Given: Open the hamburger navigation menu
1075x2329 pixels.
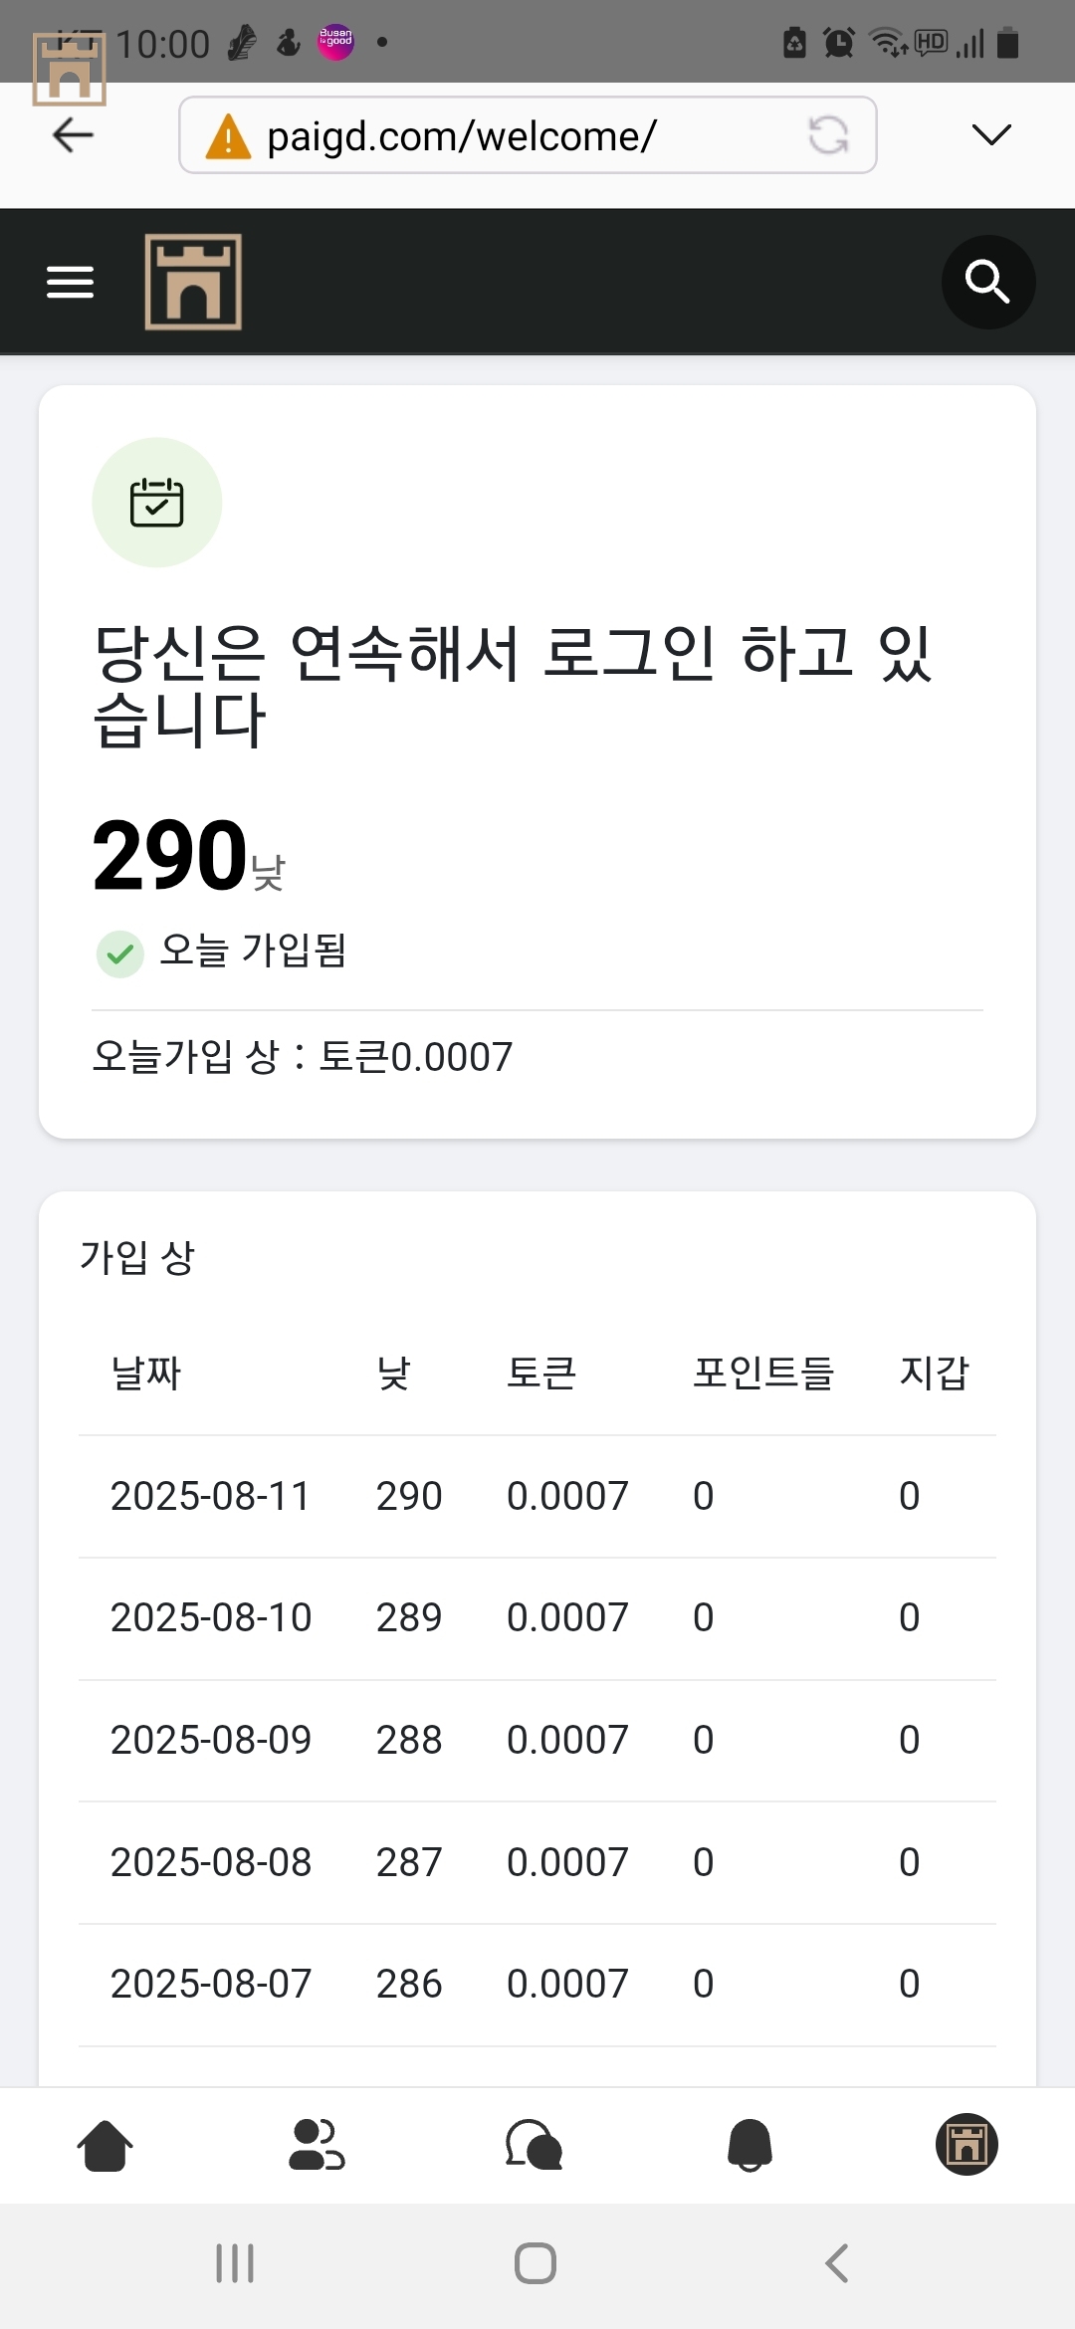Looking at the screenshot, I should [x=70, y=283].
